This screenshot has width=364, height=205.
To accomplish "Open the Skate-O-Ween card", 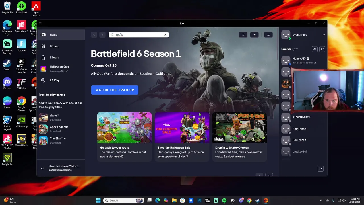I will (x=240, y=137).
